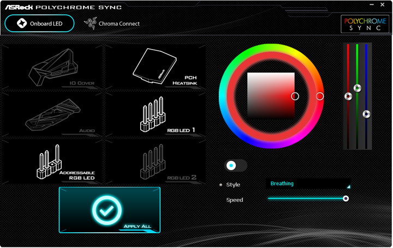The width and height of the screenshot is (393, 248).
Task: Click the green channel slider knob
Action: pos(358,88)
